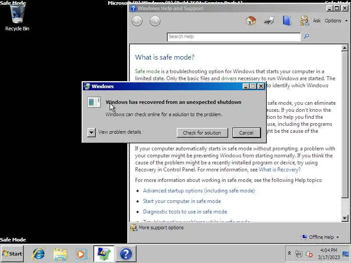Minimize the Windows recovery dialog
The image size is (351, 263).
coord(246,86)
